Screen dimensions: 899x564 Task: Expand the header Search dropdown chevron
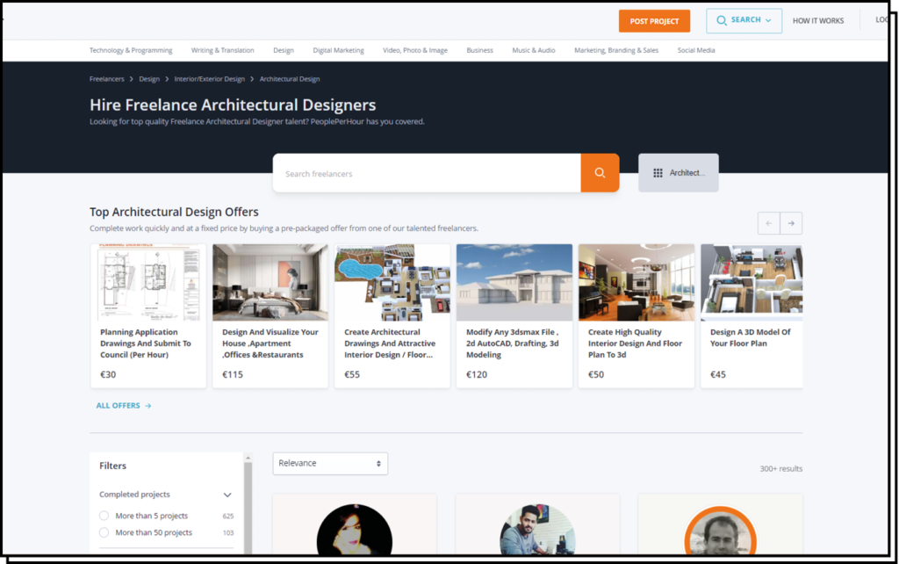coord(768,20)
